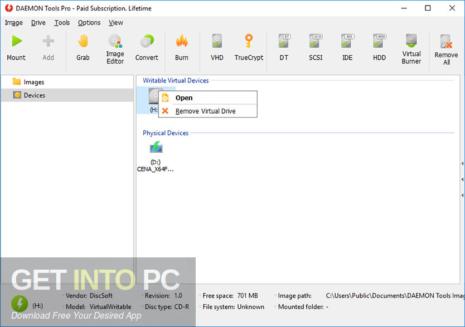Click the Add plus icon
465x327 pixels.
click(48, 41)
